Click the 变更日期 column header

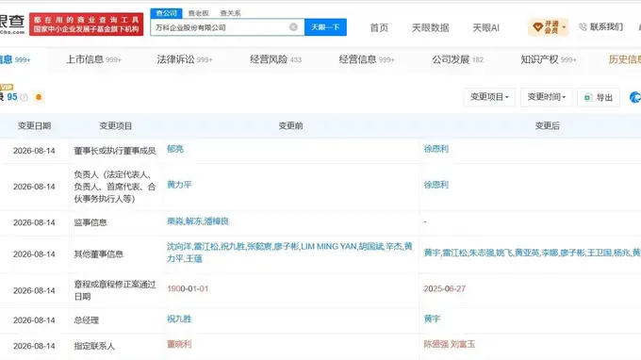[34, 126]
